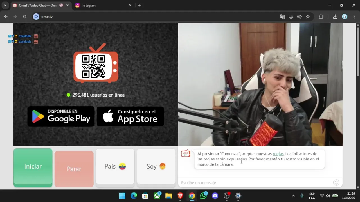Open the Windows Start menu

(122, 196)
